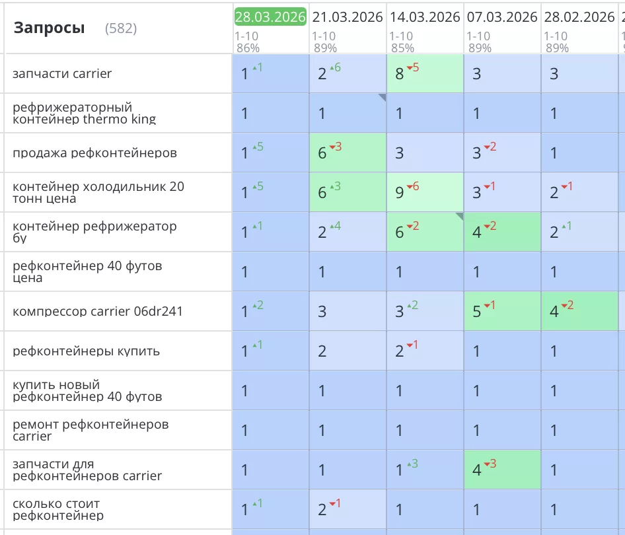Screen dimensions: 625x535
Task: Click red down-arrow 6 indicator beside position 9
Action: 412,187
